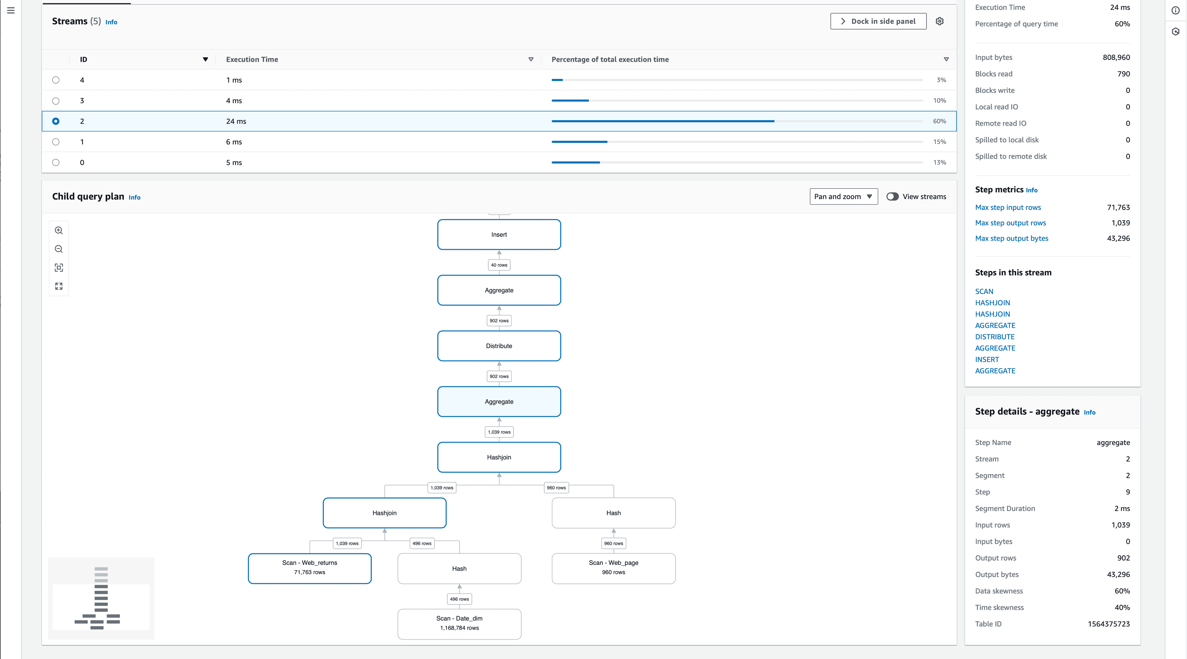Click the icon below the info icon on right edge

click(x=1175, y=31)
